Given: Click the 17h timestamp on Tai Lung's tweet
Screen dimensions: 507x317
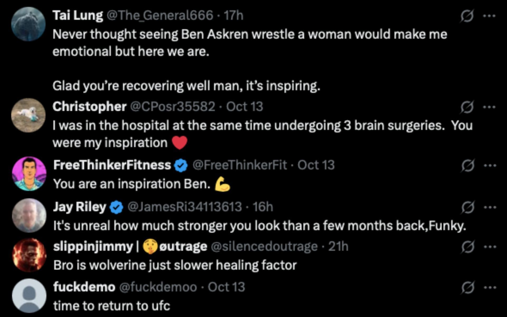Looking at the screenshot, I should (x=233, y=15).
